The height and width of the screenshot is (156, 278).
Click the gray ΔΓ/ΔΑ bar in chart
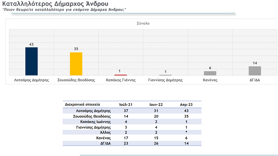pyautogui.click(x=255, y=71)
